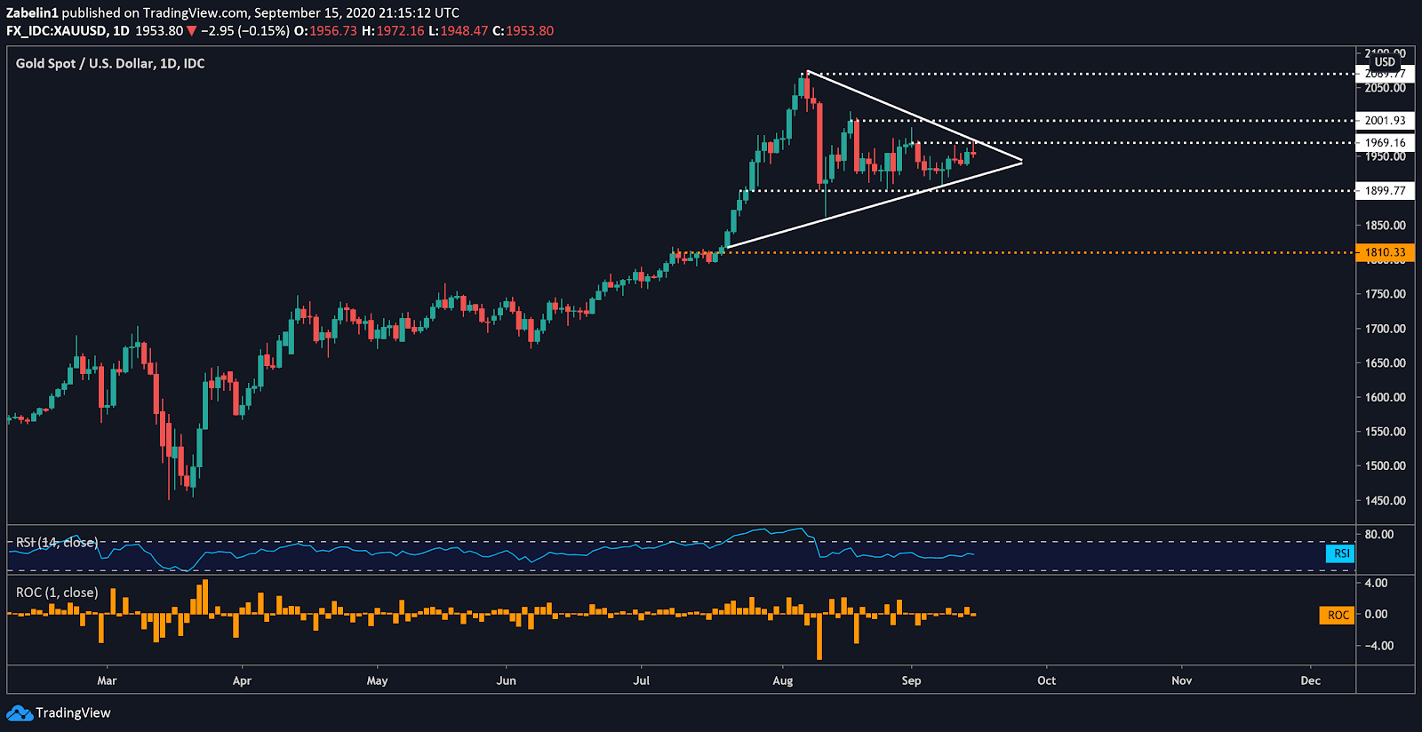Click the red down-arrow beside price 1953.80

(x=191, y=31)
